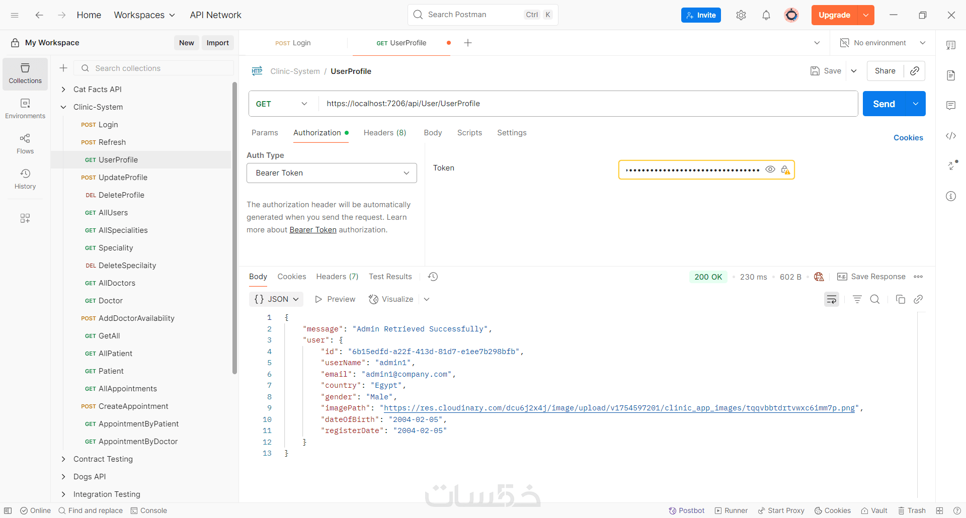The height and width of the screenshot is (518, 966).
Task: Show the bearer token value
Action: [770, 169]
